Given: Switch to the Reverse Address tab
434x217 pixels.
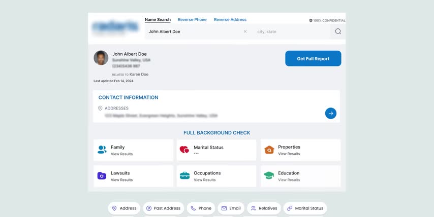Looking at the screenshot, I should pyautogui.click(x=230, y=20).
